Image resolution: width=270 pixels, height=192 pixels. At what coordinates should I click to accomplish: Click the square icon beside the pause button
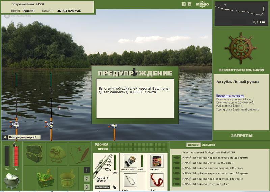click(189, 4)
